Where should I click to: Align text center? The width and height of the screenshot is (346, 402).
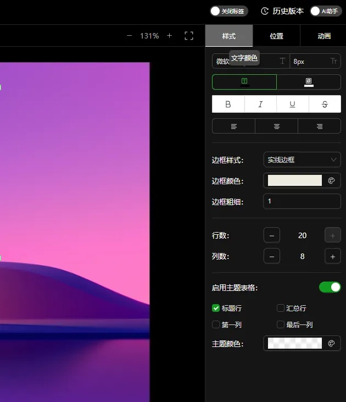pyautogui.click(x=277, y=126)
